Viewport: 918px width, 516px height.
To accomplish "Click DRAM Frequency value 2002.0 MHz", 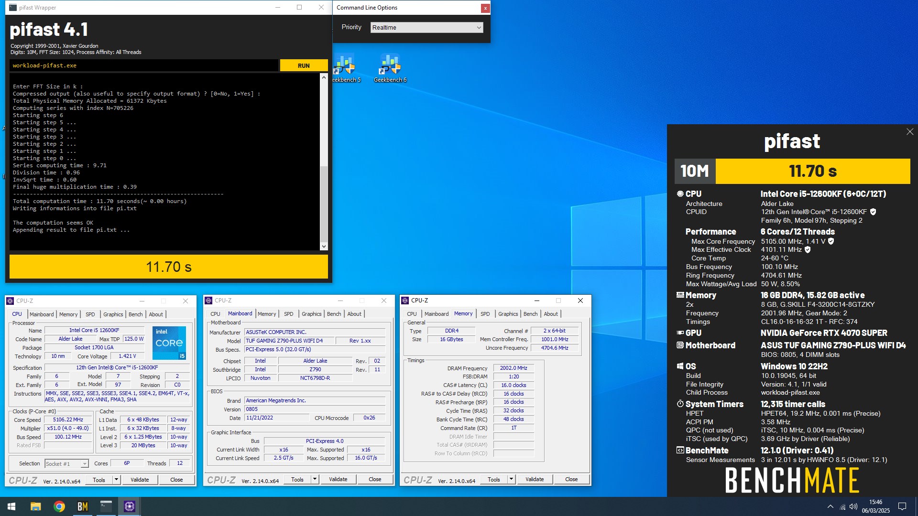I will pos(514,368).
